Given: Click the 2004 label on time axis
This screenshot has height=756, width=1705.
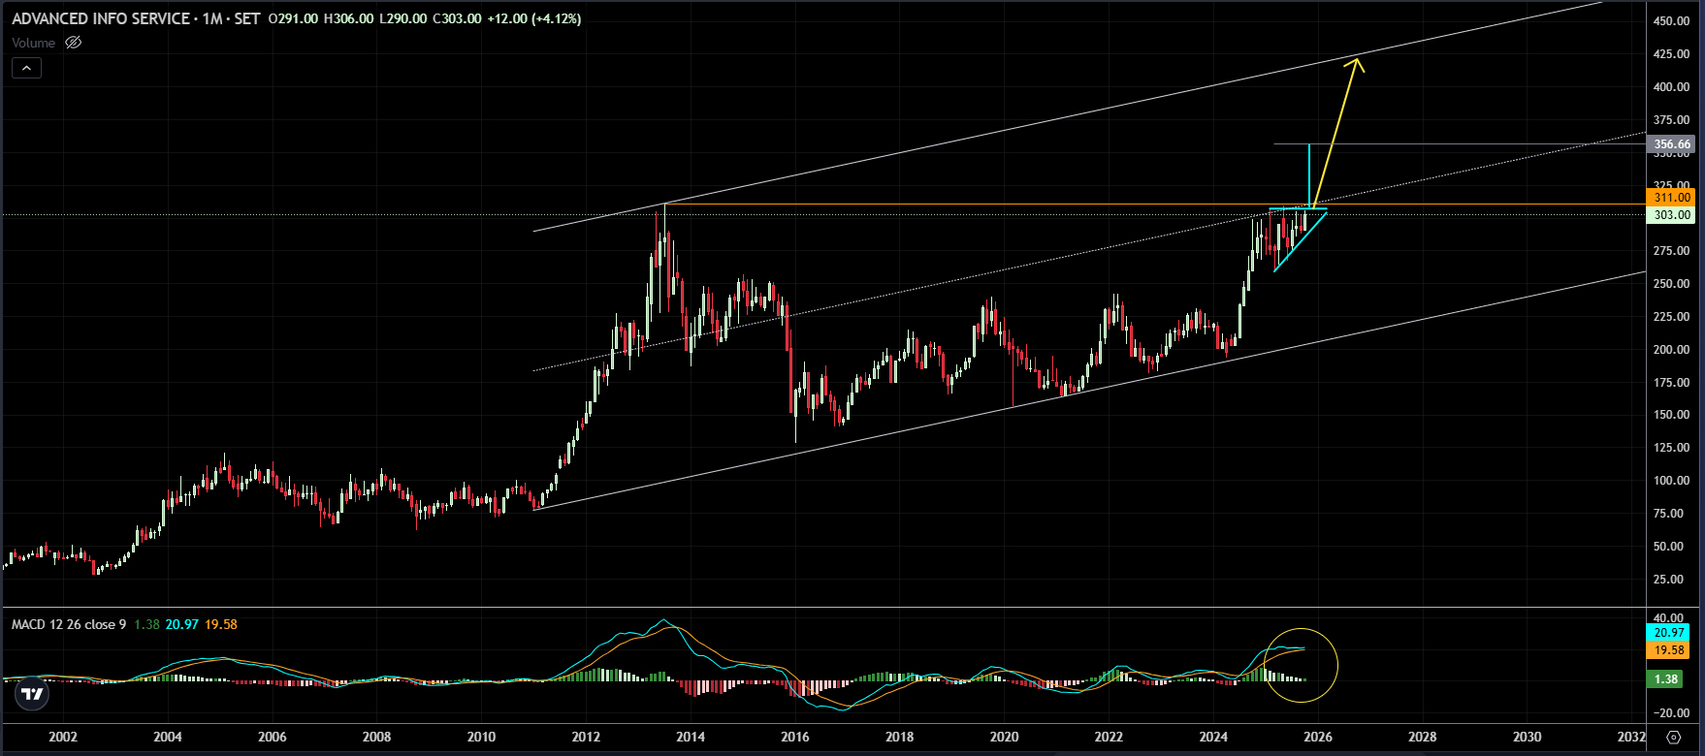Looking at the screenshot, I should click(x=168, y=737).
